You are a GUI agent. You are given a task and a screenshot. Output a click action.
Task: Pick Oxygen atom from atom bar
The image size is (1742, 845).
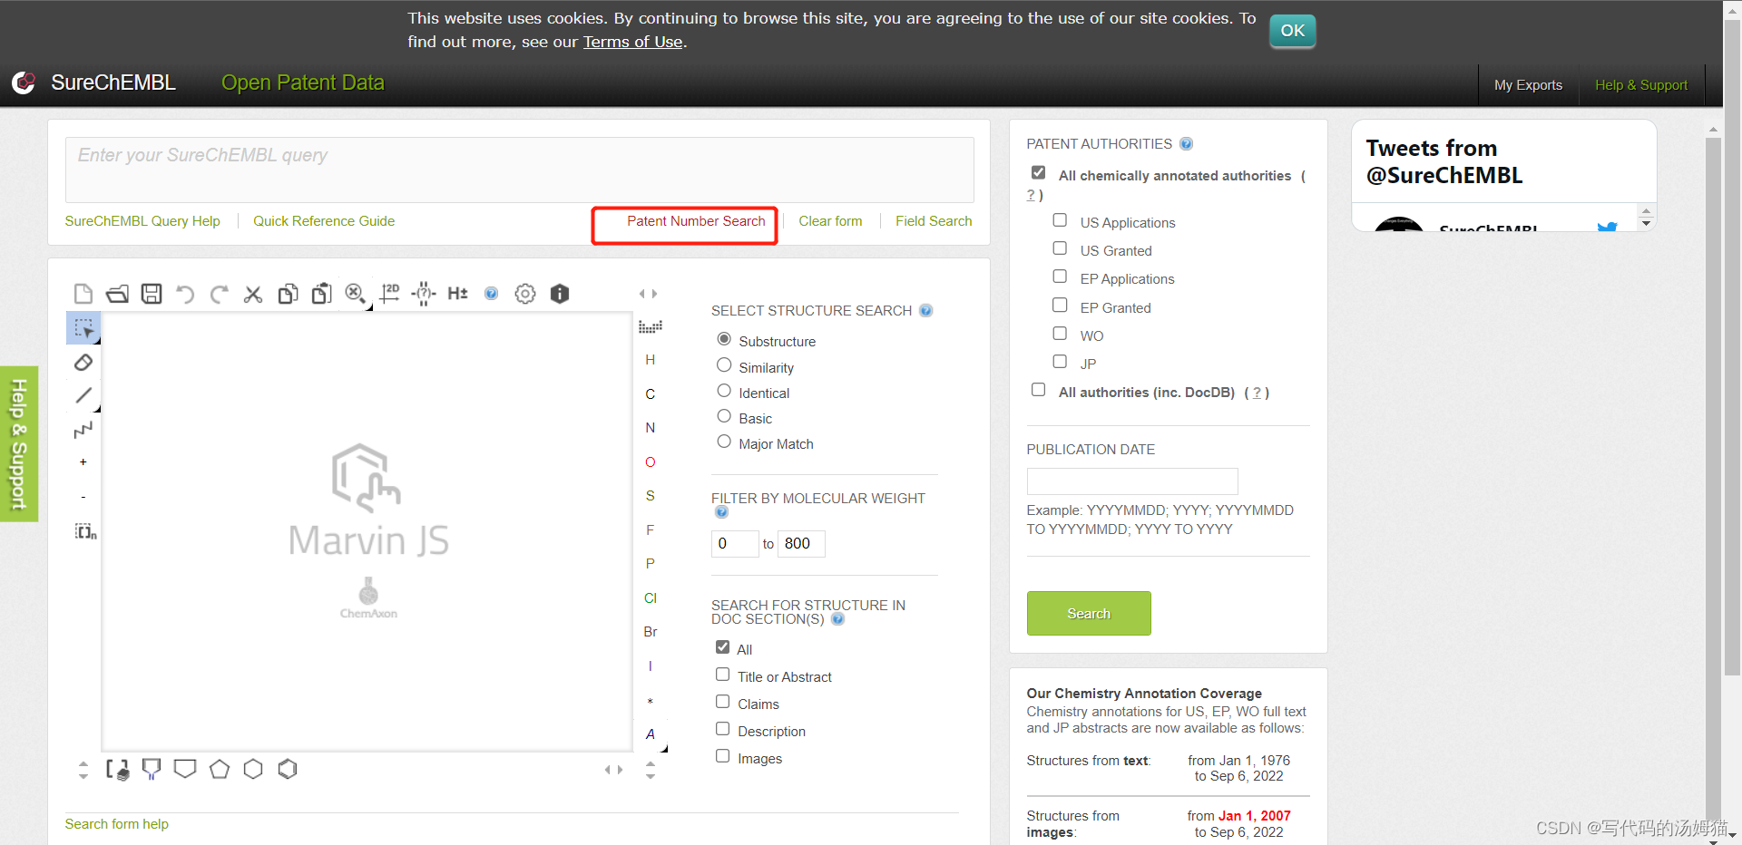pos(651,462)
